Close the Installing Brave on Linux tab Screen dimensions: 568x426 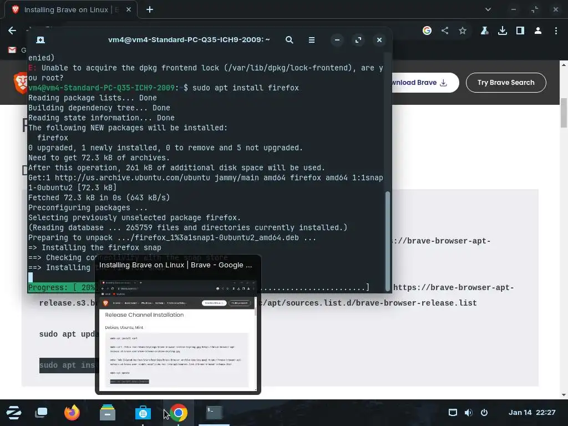129,10
